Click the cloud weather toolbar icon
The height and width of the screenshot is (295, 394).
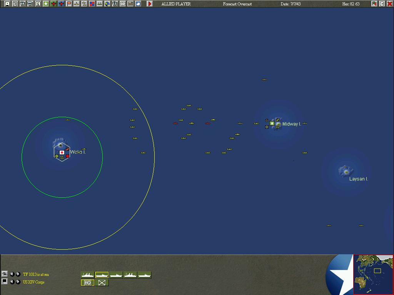pyautogui.click(x=138, y=4)
